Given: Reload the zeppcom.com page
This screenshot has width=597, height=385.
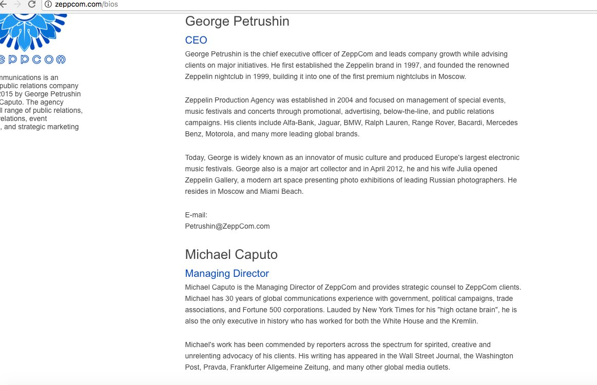Looking at the screenshot, I should [32, 4].
